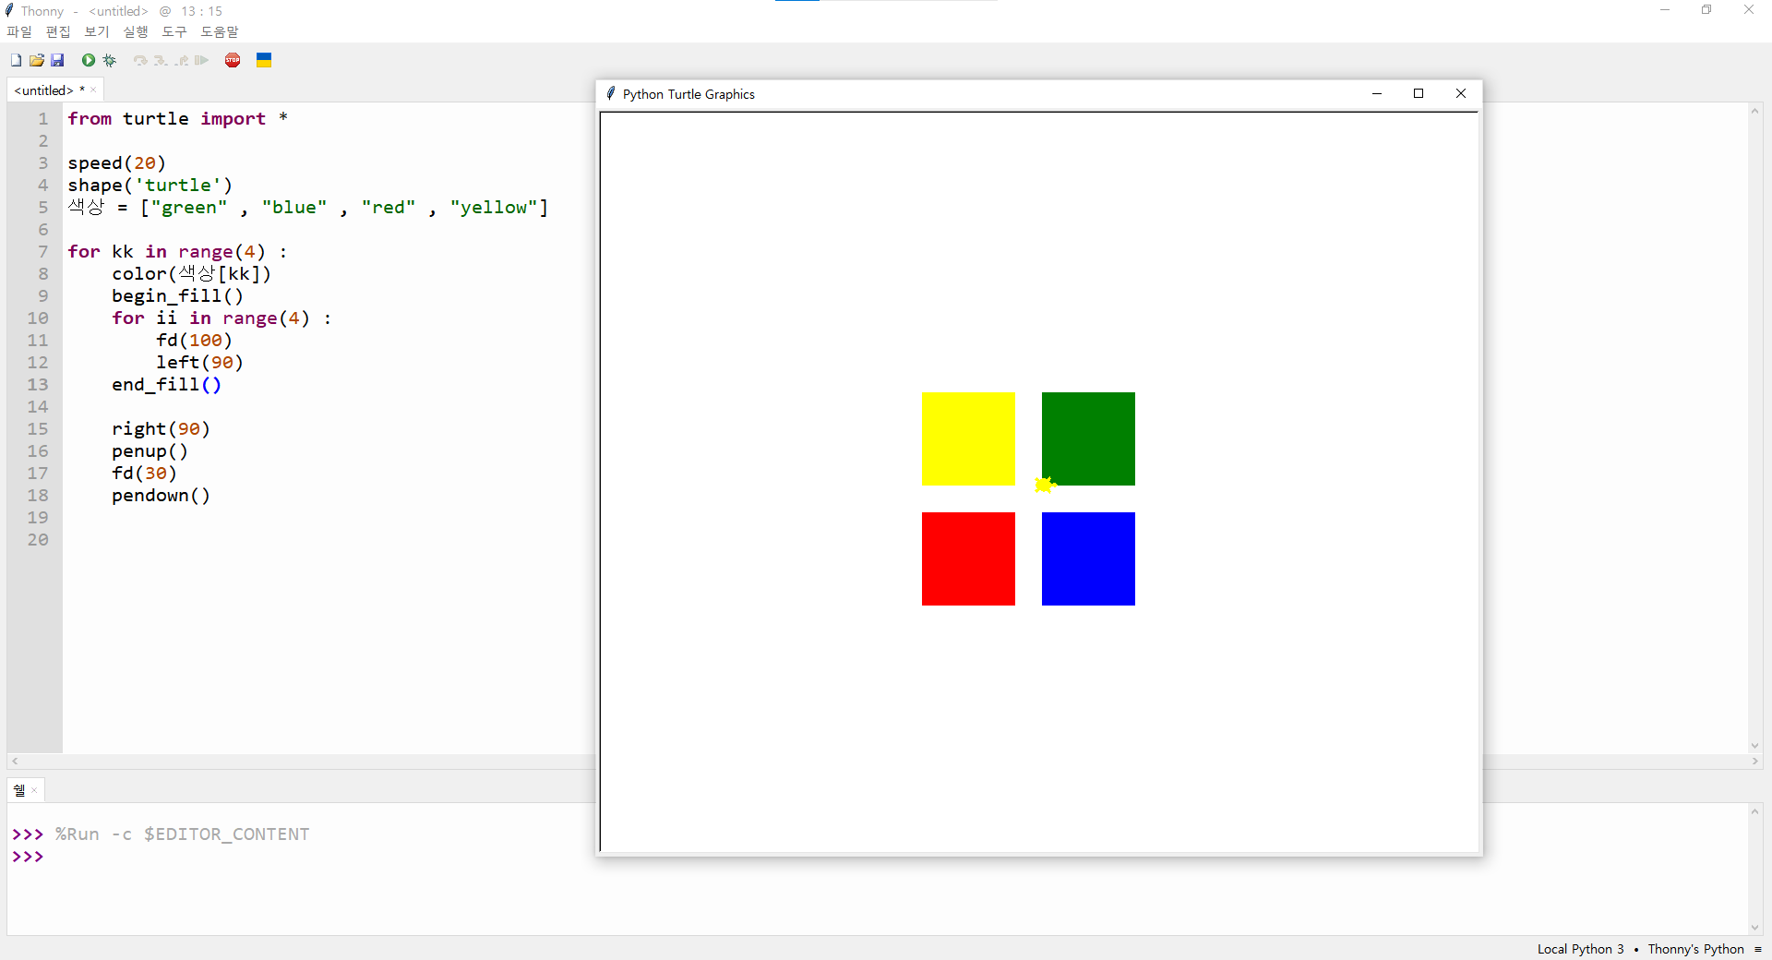This screenshot has width=1772, height=960.
Task: Click the 'for kk in range(4) :' line
Action: (x=177, y=251)
